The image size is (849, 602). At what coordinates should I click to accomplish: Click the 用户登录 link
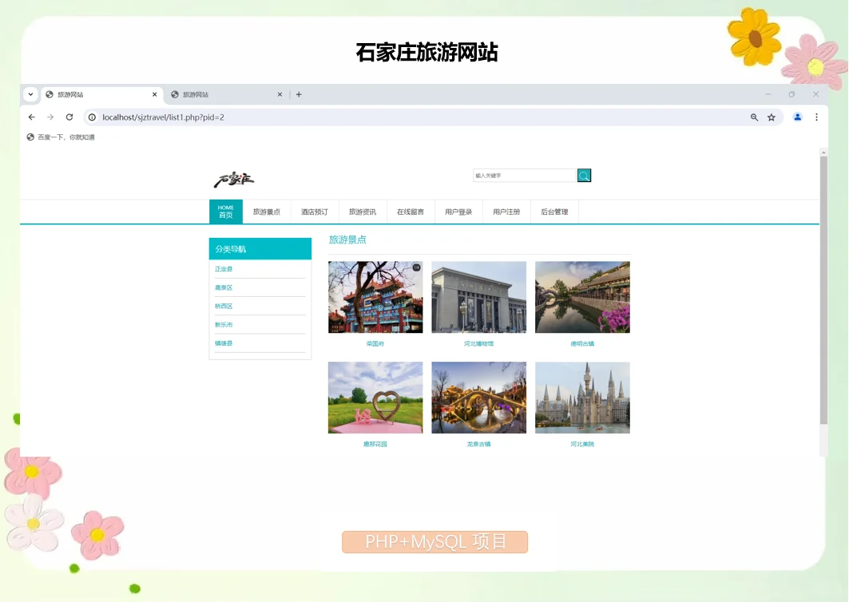coord(458,212)
